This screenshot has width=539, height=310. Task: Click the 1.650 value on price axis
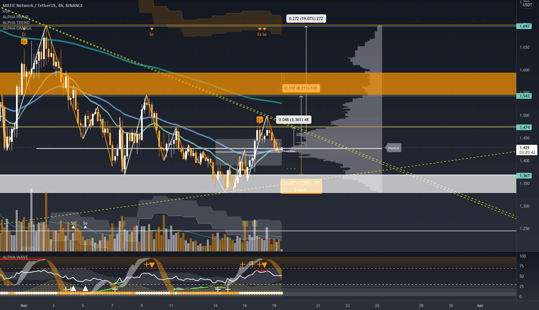(x=524, y=47)
